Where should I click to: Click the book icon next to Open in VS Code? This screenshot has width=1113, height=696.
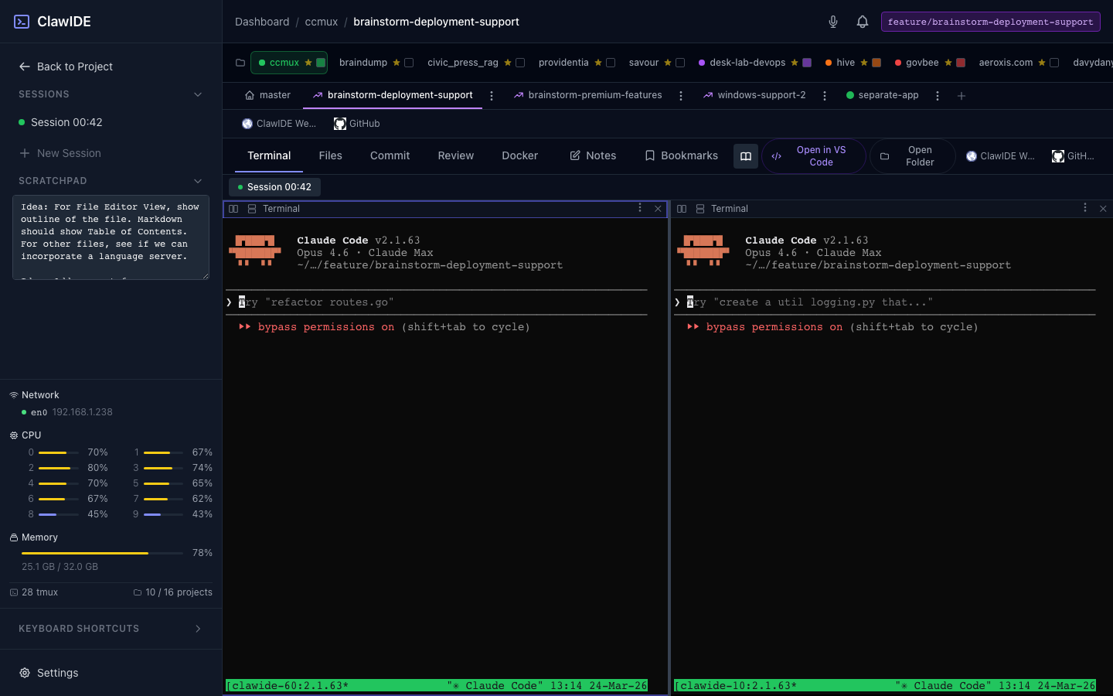(745, 156)
